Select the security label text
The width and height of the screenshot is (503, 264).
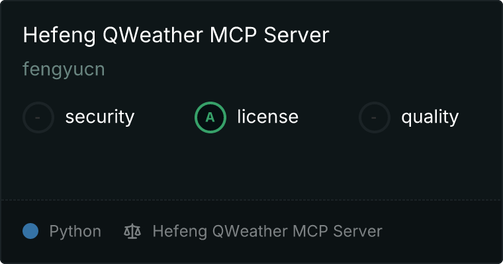[100, 117]
